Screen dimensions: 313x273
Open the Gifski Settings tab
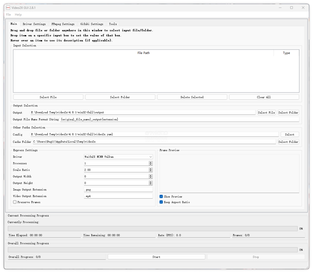pyautogui.click(x=92, y=24)
